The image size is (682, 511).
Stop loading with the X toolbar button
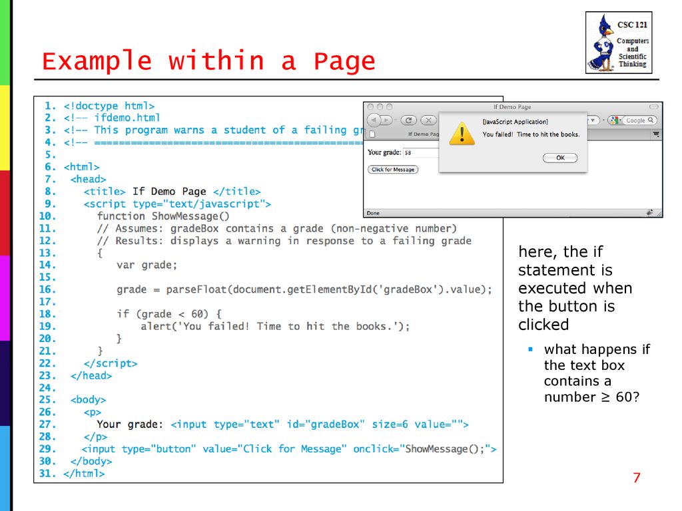click(428, 120)
